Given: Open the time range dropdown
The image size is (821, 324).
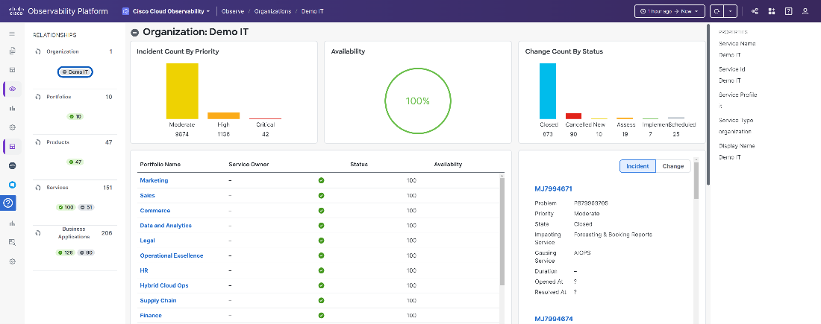Looking at the screenshot, I should [669, 11].
